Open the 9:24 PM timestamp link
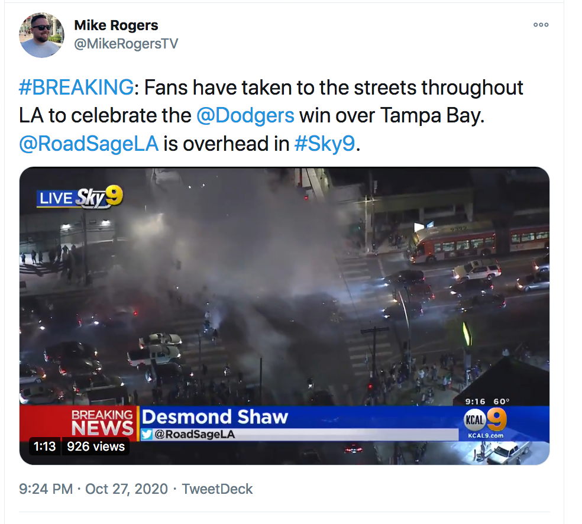 click(x=46, y=489)
